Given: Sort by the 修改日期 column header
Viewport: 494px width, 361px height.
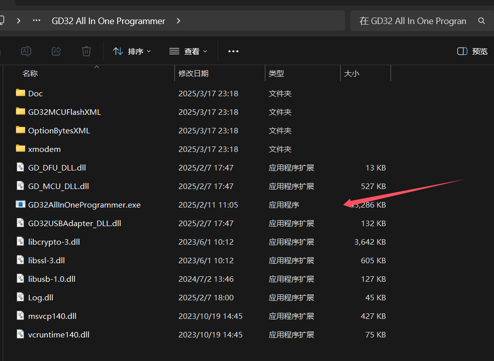Looking at the screenshot, I should (x=193, y=73).
